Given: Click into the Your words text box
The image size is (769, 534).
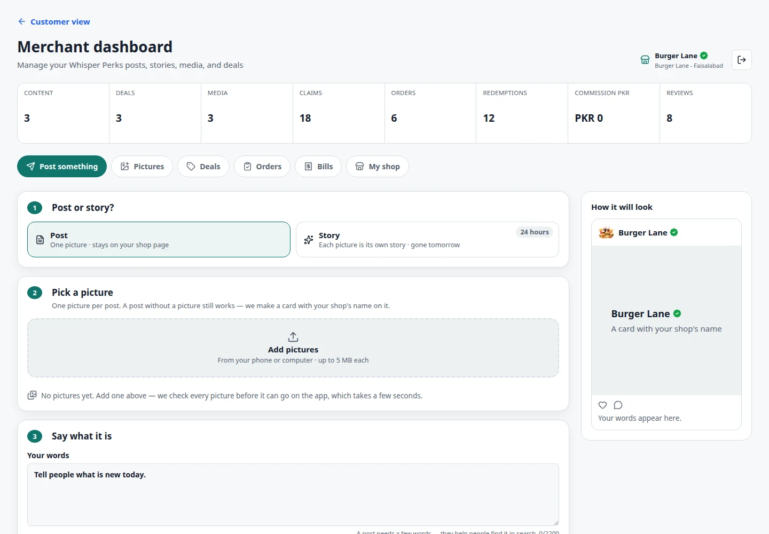Looking at the screenshot, I should tap(293, 494).
